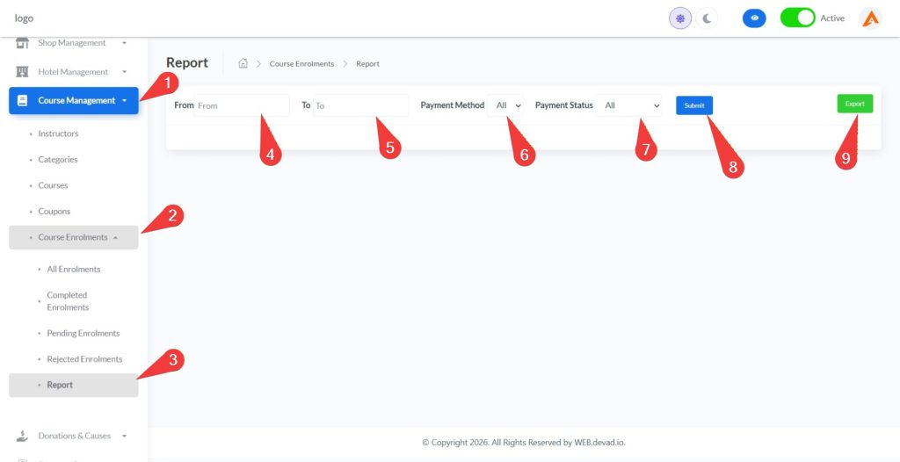Click the Course Management book icon
The width and height of the screenshot is (900, 462).
[23, 101]
